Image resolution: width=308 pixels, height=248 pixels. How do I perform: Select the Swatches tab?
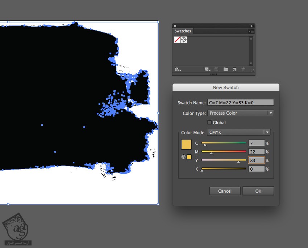pos(183,31)
